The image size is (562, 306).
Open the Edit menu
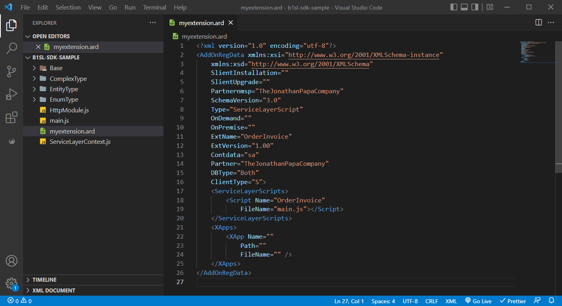click(x=43, y=7)
